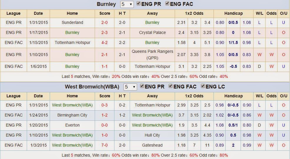Viewport: 290px width, 159px height.
Task: Click the 0-3 score against Tottenham Hotspur
Action: [104, 105]
